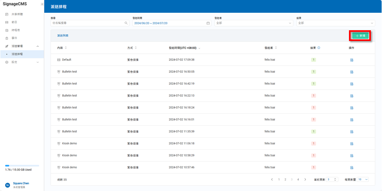Open the detail action icon for Default row

(352, 60)
